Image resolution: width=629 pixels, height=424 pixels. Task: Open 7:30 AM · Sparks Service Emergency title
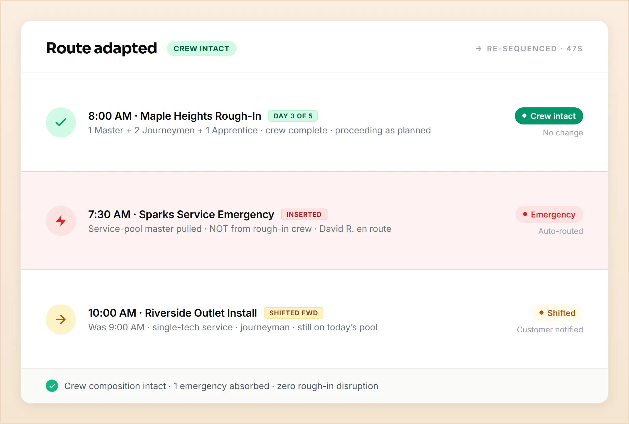pos(181,214)
